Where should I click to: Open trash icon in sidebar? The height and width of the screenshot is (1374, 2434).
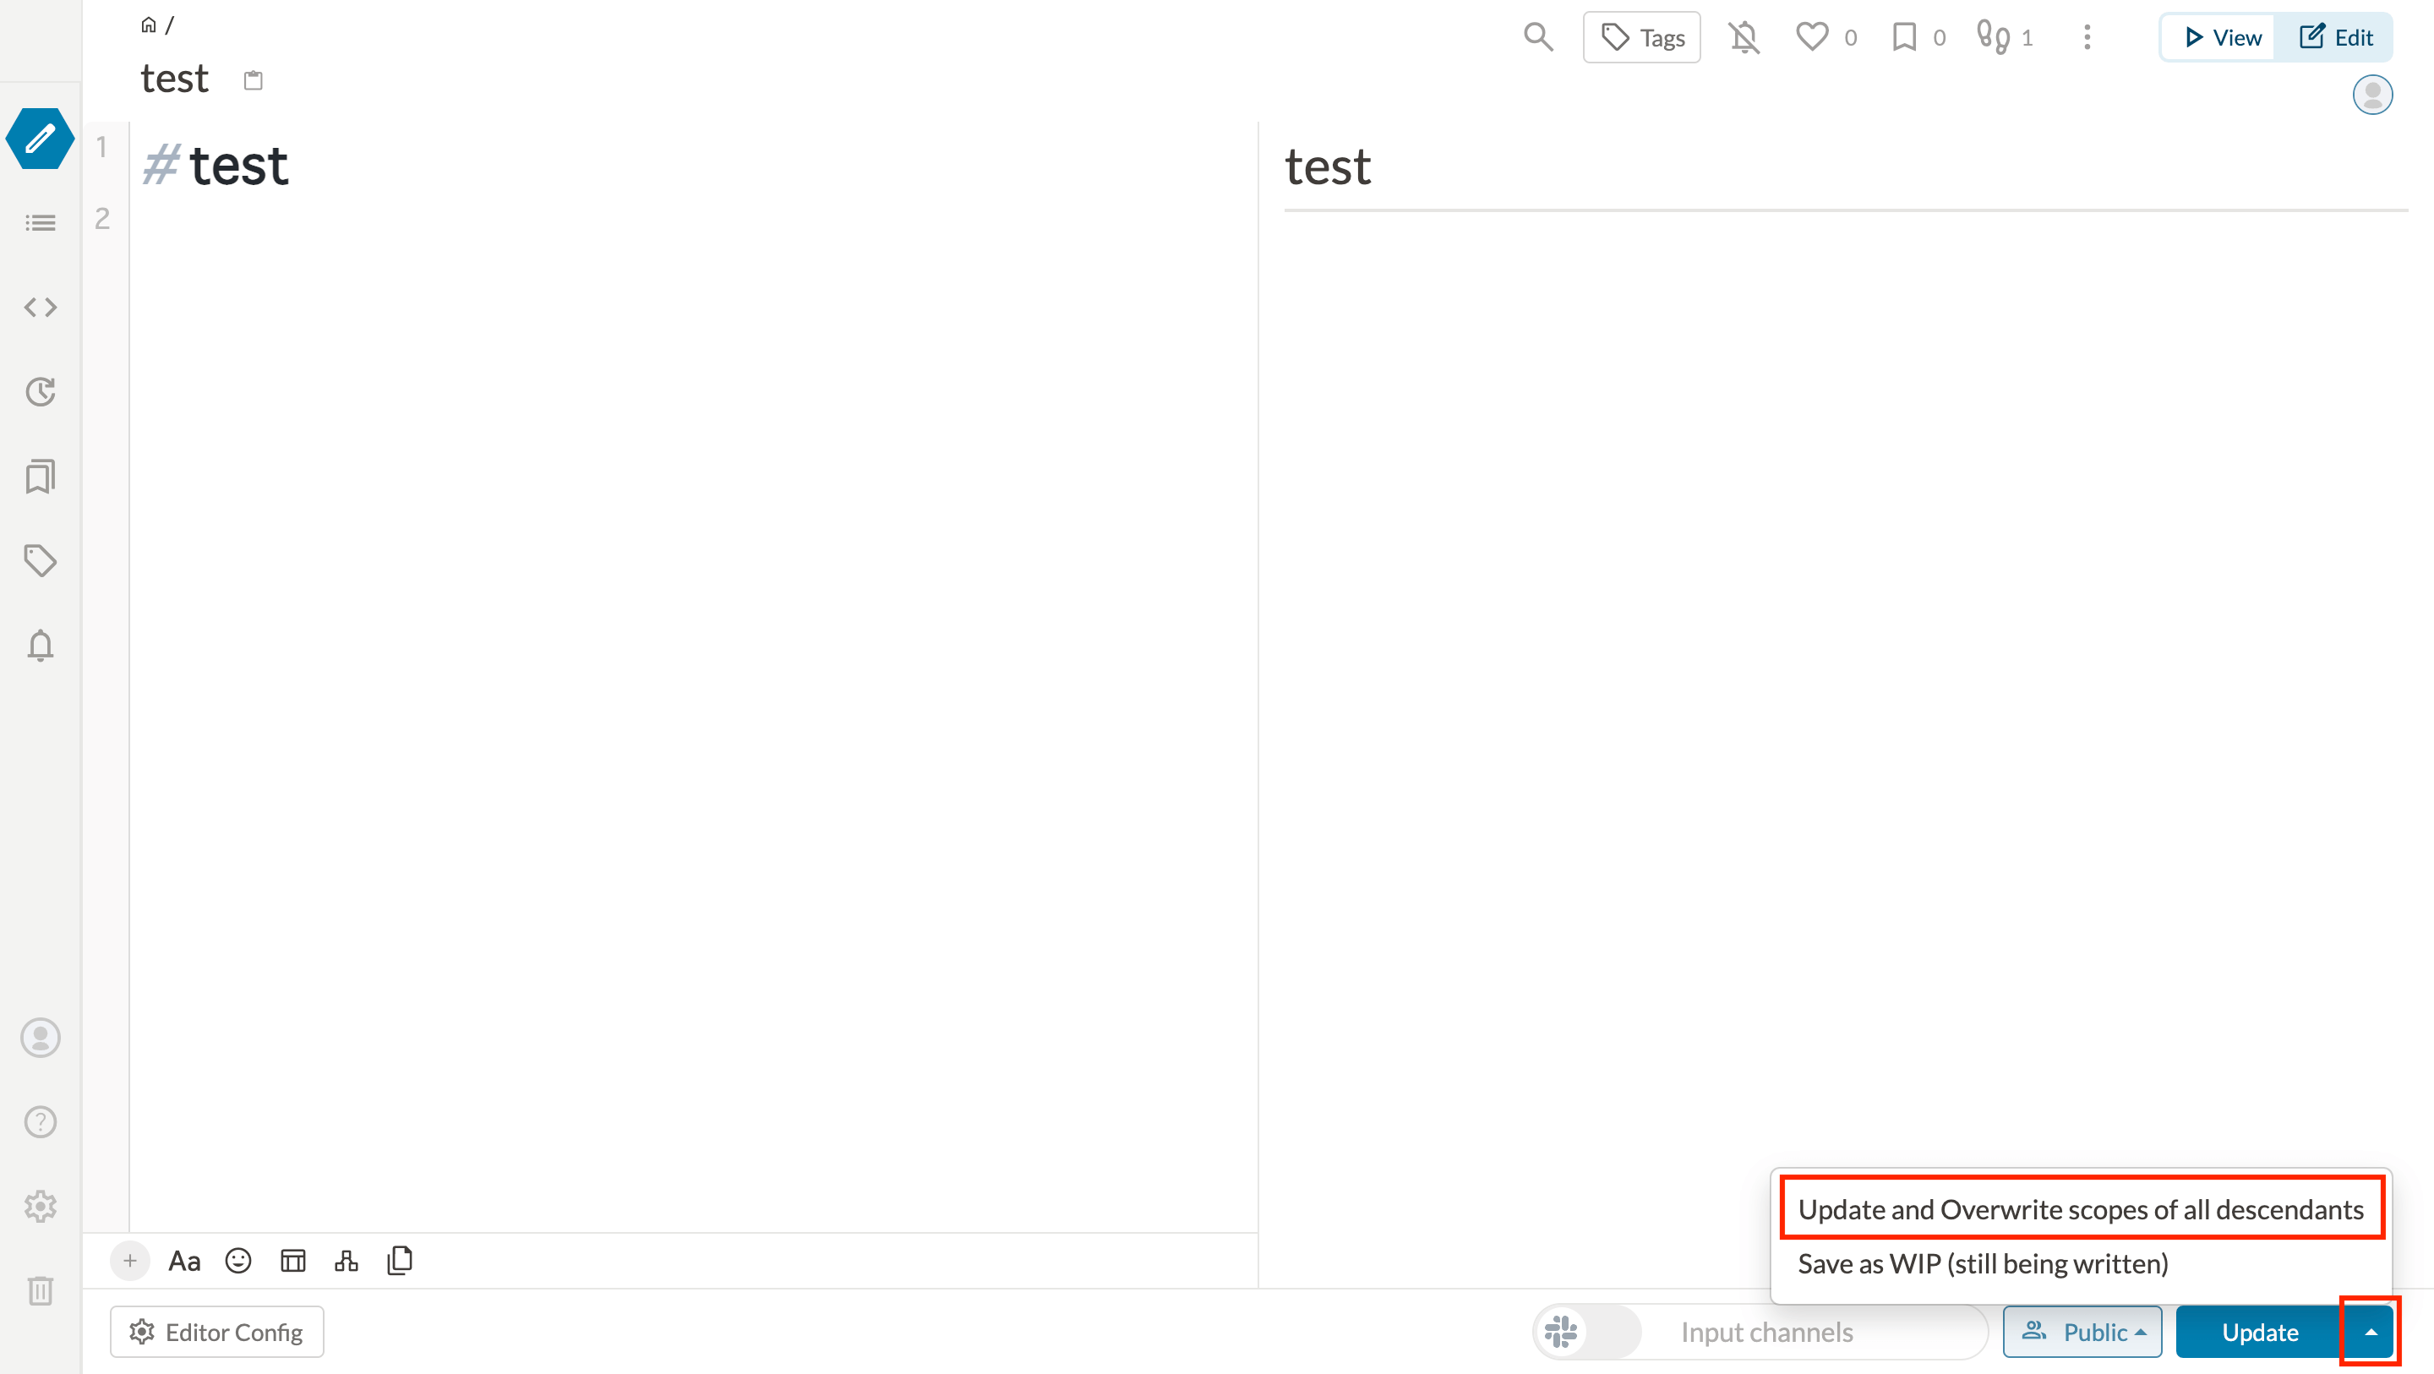(40, 1289)
